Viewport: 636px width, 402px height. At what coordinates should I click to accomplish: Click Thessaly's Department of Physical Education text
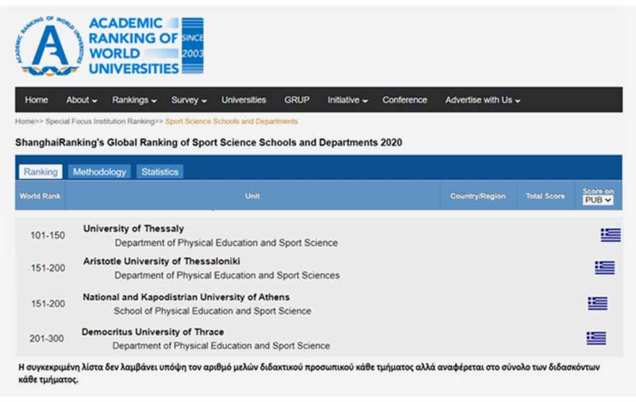point(226,243)
